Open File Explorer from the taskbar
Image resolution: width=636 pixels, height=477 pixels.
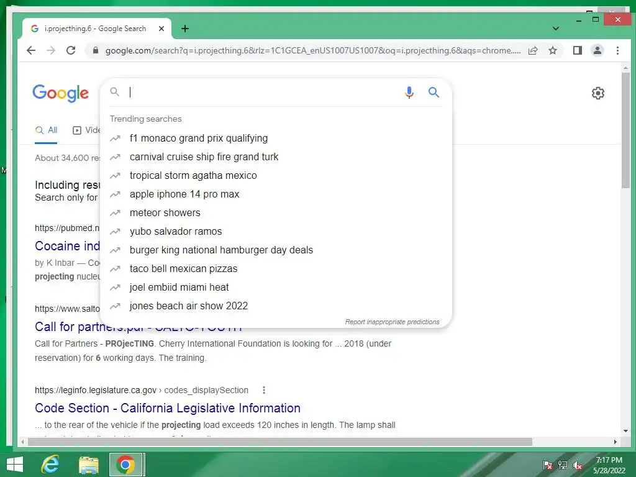[x=88, y=465]
